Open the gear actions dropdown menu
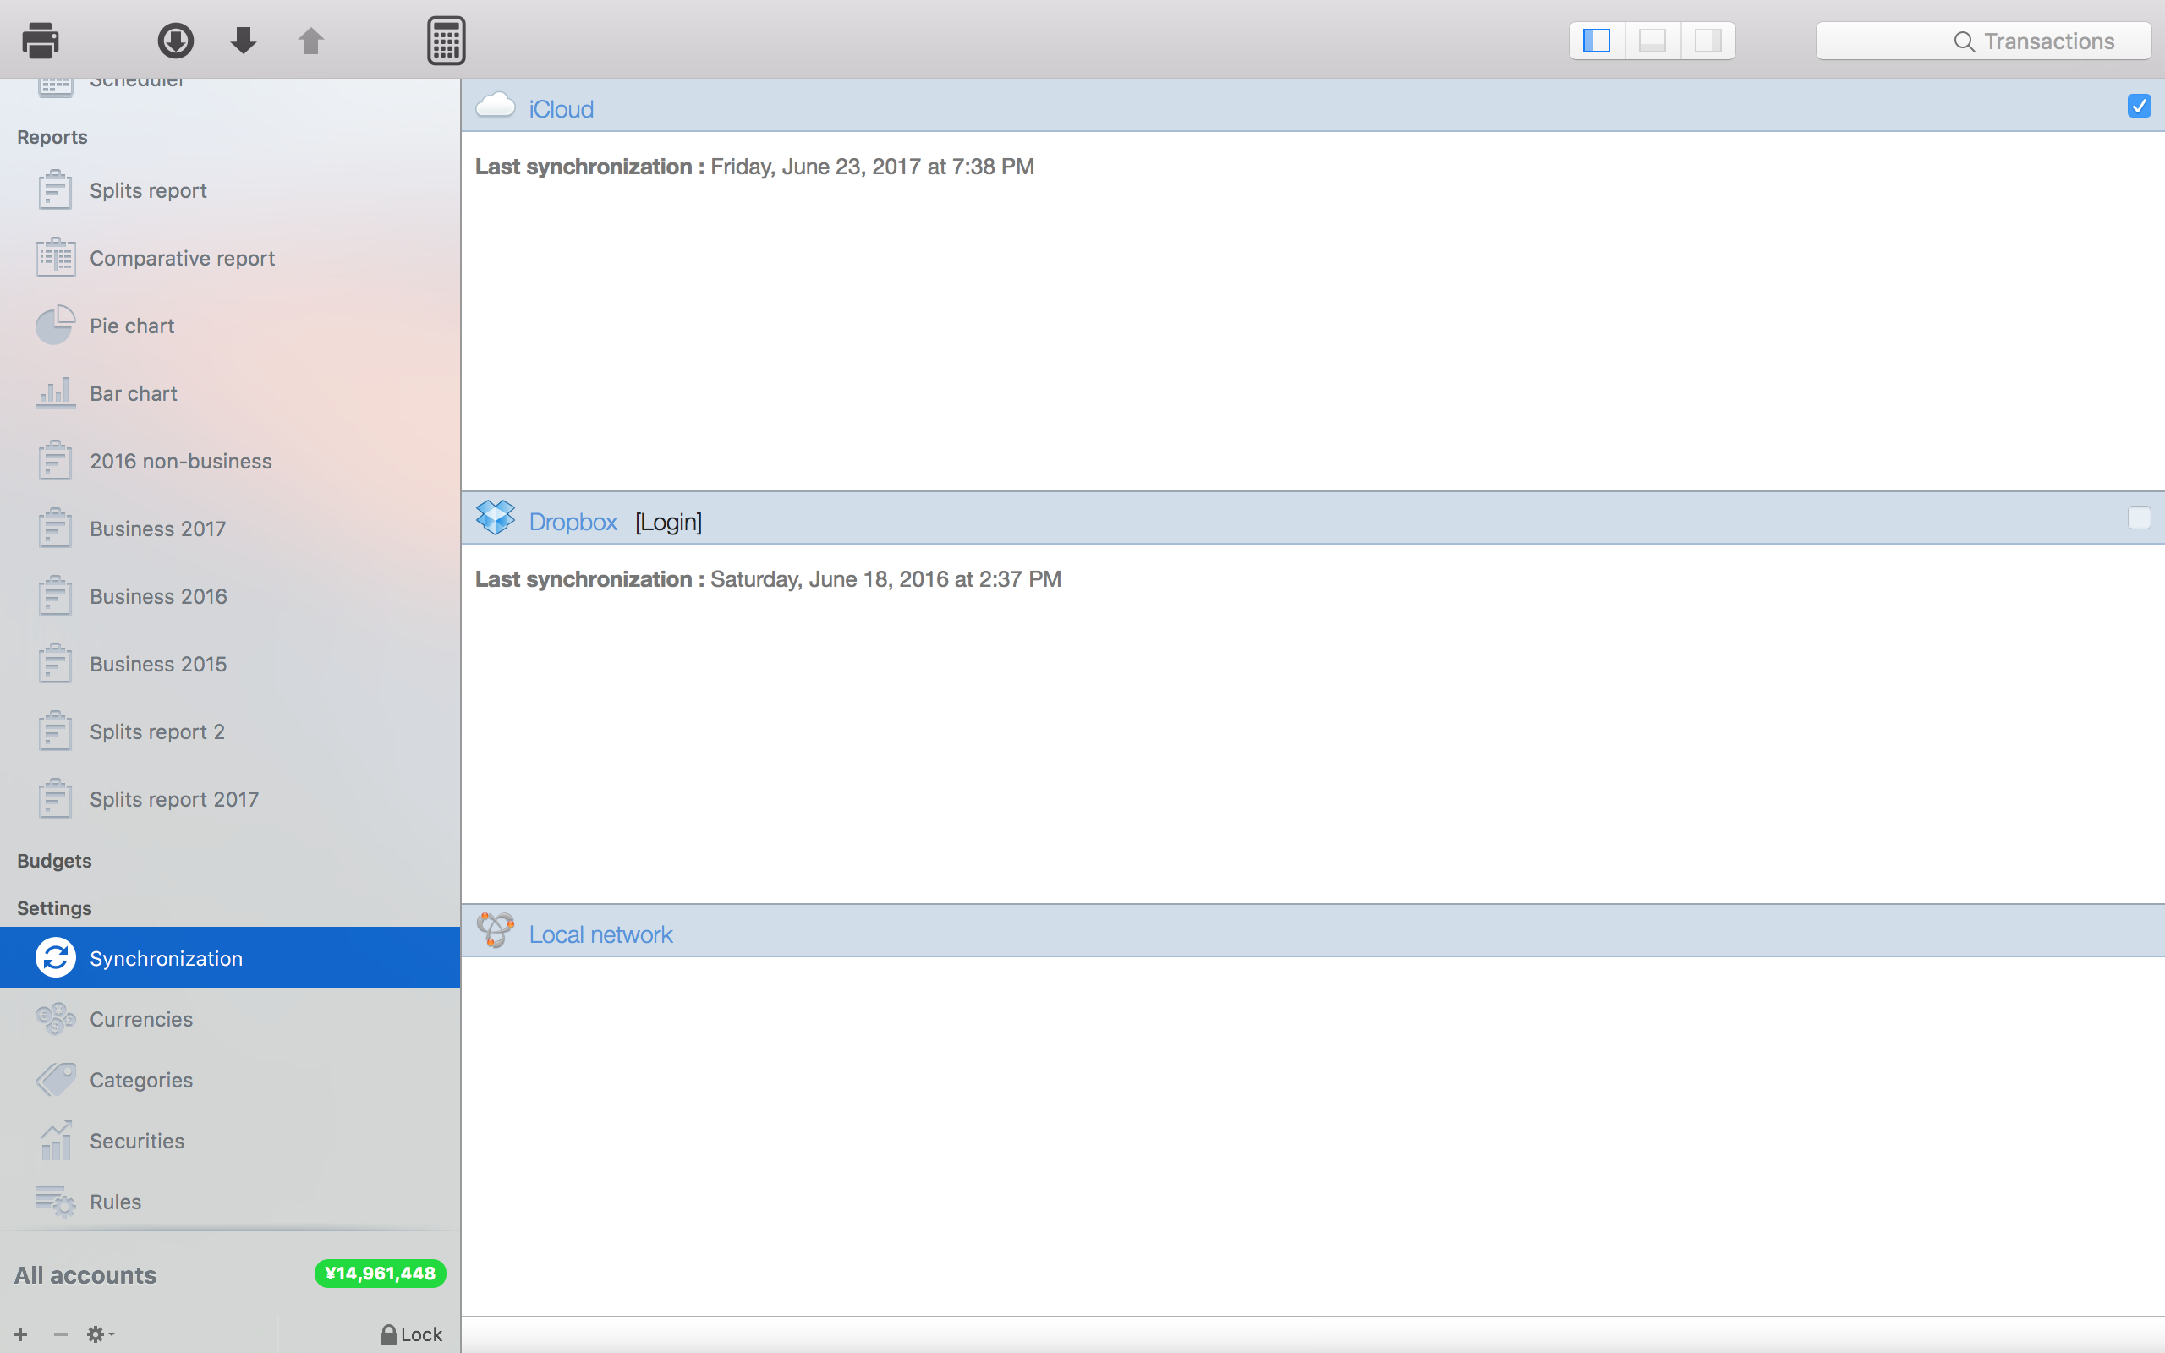 pos(99,1334)
